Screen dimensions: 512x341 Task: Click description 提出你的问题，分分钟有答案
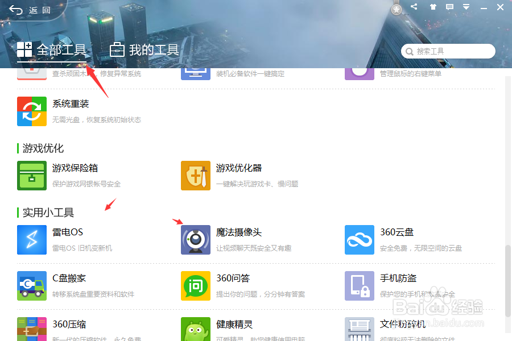261,294
